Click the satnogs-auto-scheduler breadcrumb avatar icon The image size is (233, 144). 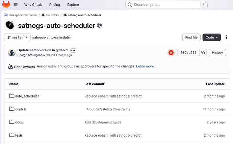tap(65, 15)
